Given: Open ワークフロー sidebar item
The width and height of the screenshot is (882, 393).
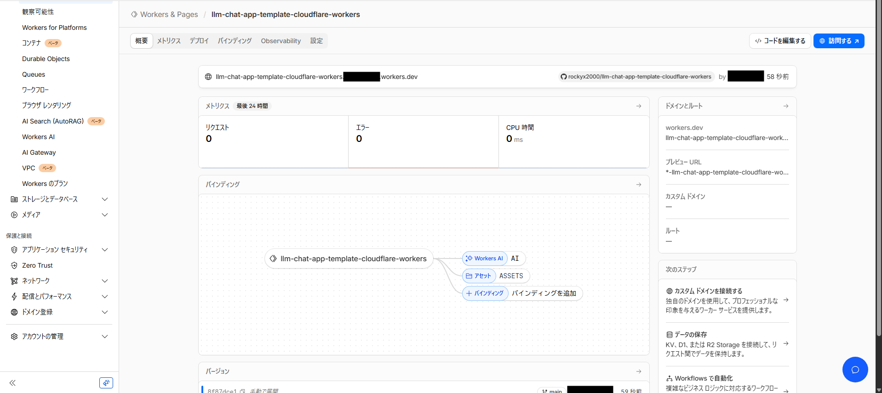Looking at the screenshot, I should click(x=35, y=90).
